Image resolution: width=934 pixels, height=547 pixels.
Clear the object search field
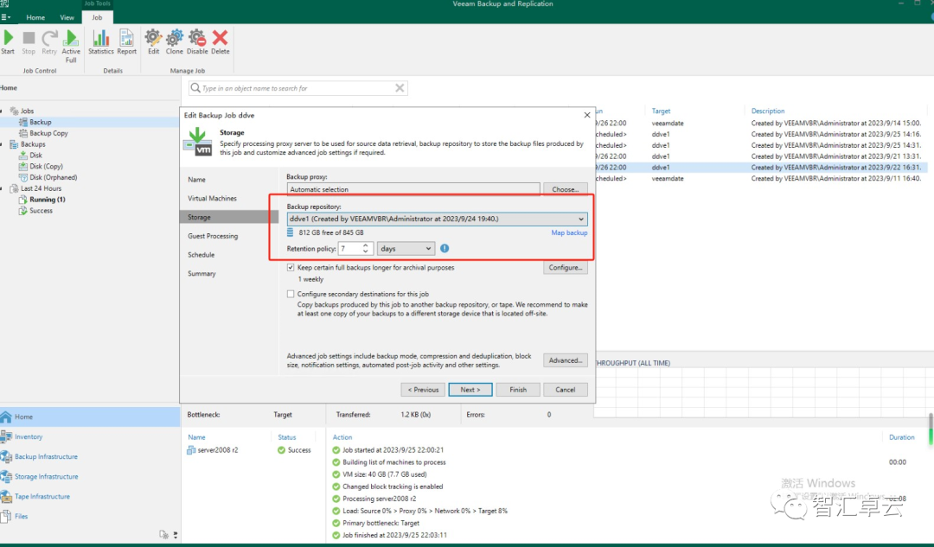click(400, 88)
